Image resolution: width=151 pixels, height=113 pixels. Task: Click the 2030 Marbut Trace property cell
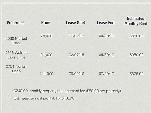pyautogui.click(x=16, y=41)
